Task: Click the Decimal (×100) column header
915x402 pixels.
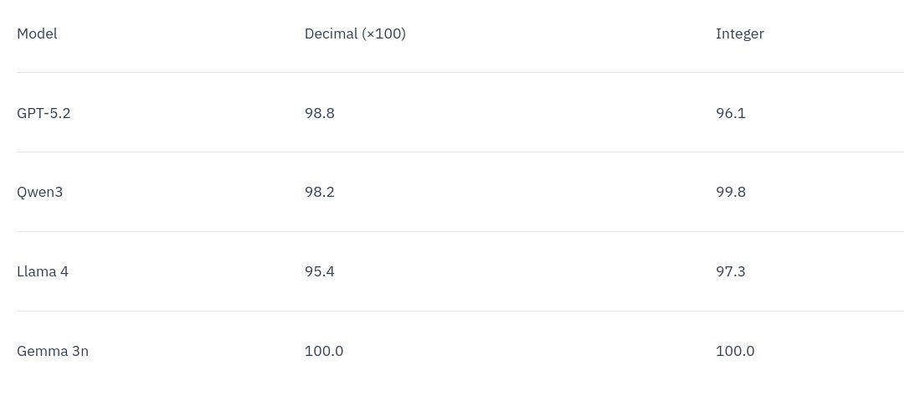Action: [x=355, y=34]
